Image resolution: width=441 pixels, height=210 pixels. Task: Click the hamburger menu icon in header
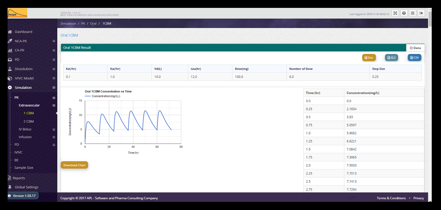pyautogui.click(x=412, y=13)
